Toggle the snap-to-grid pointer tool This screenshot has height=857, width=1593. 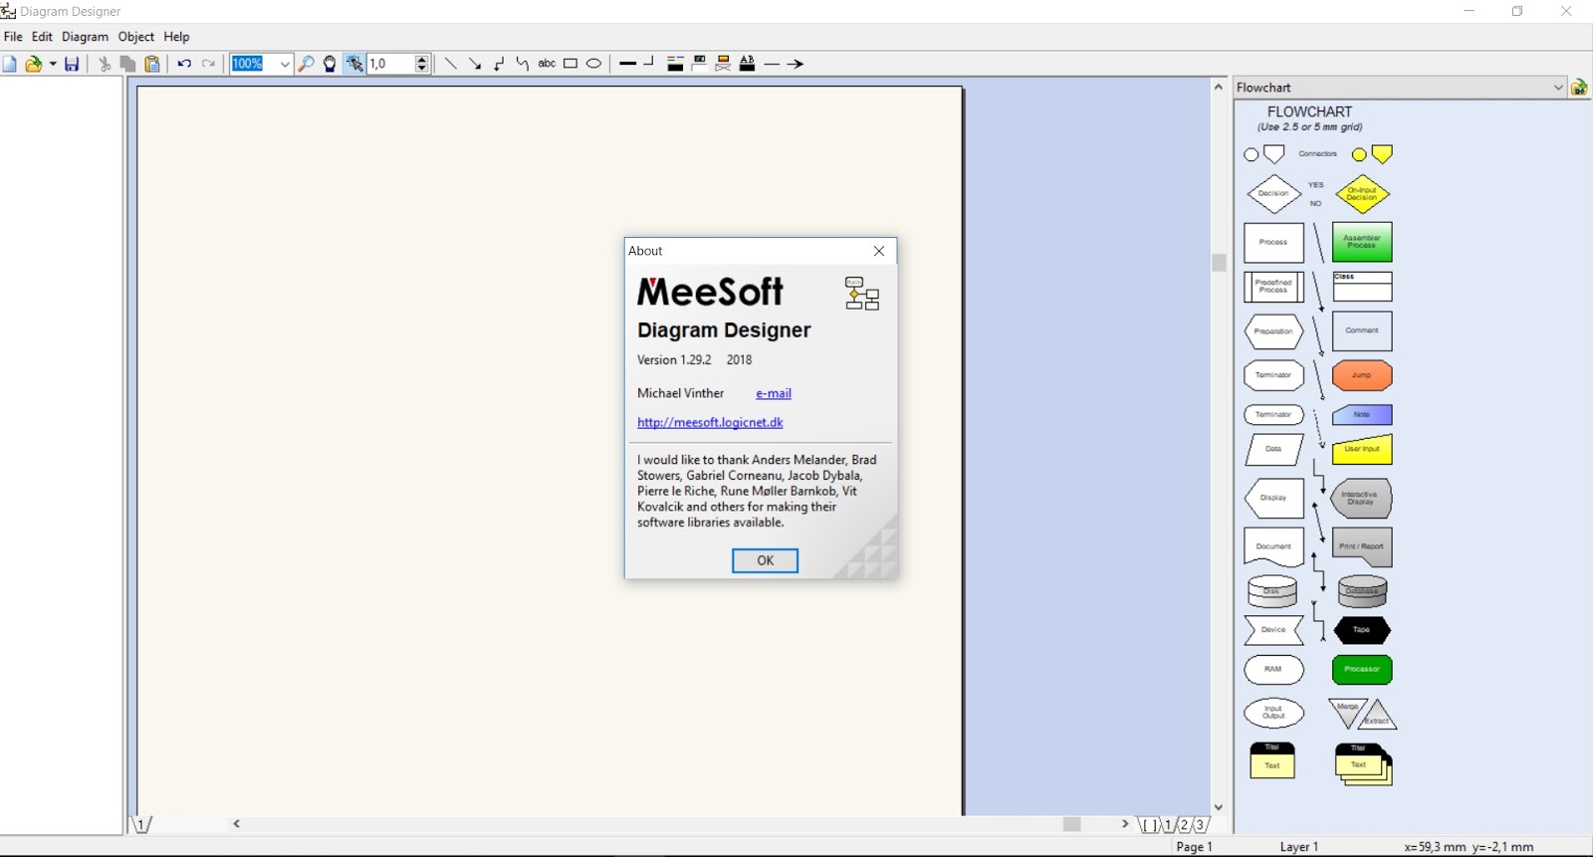coord(354,64)
